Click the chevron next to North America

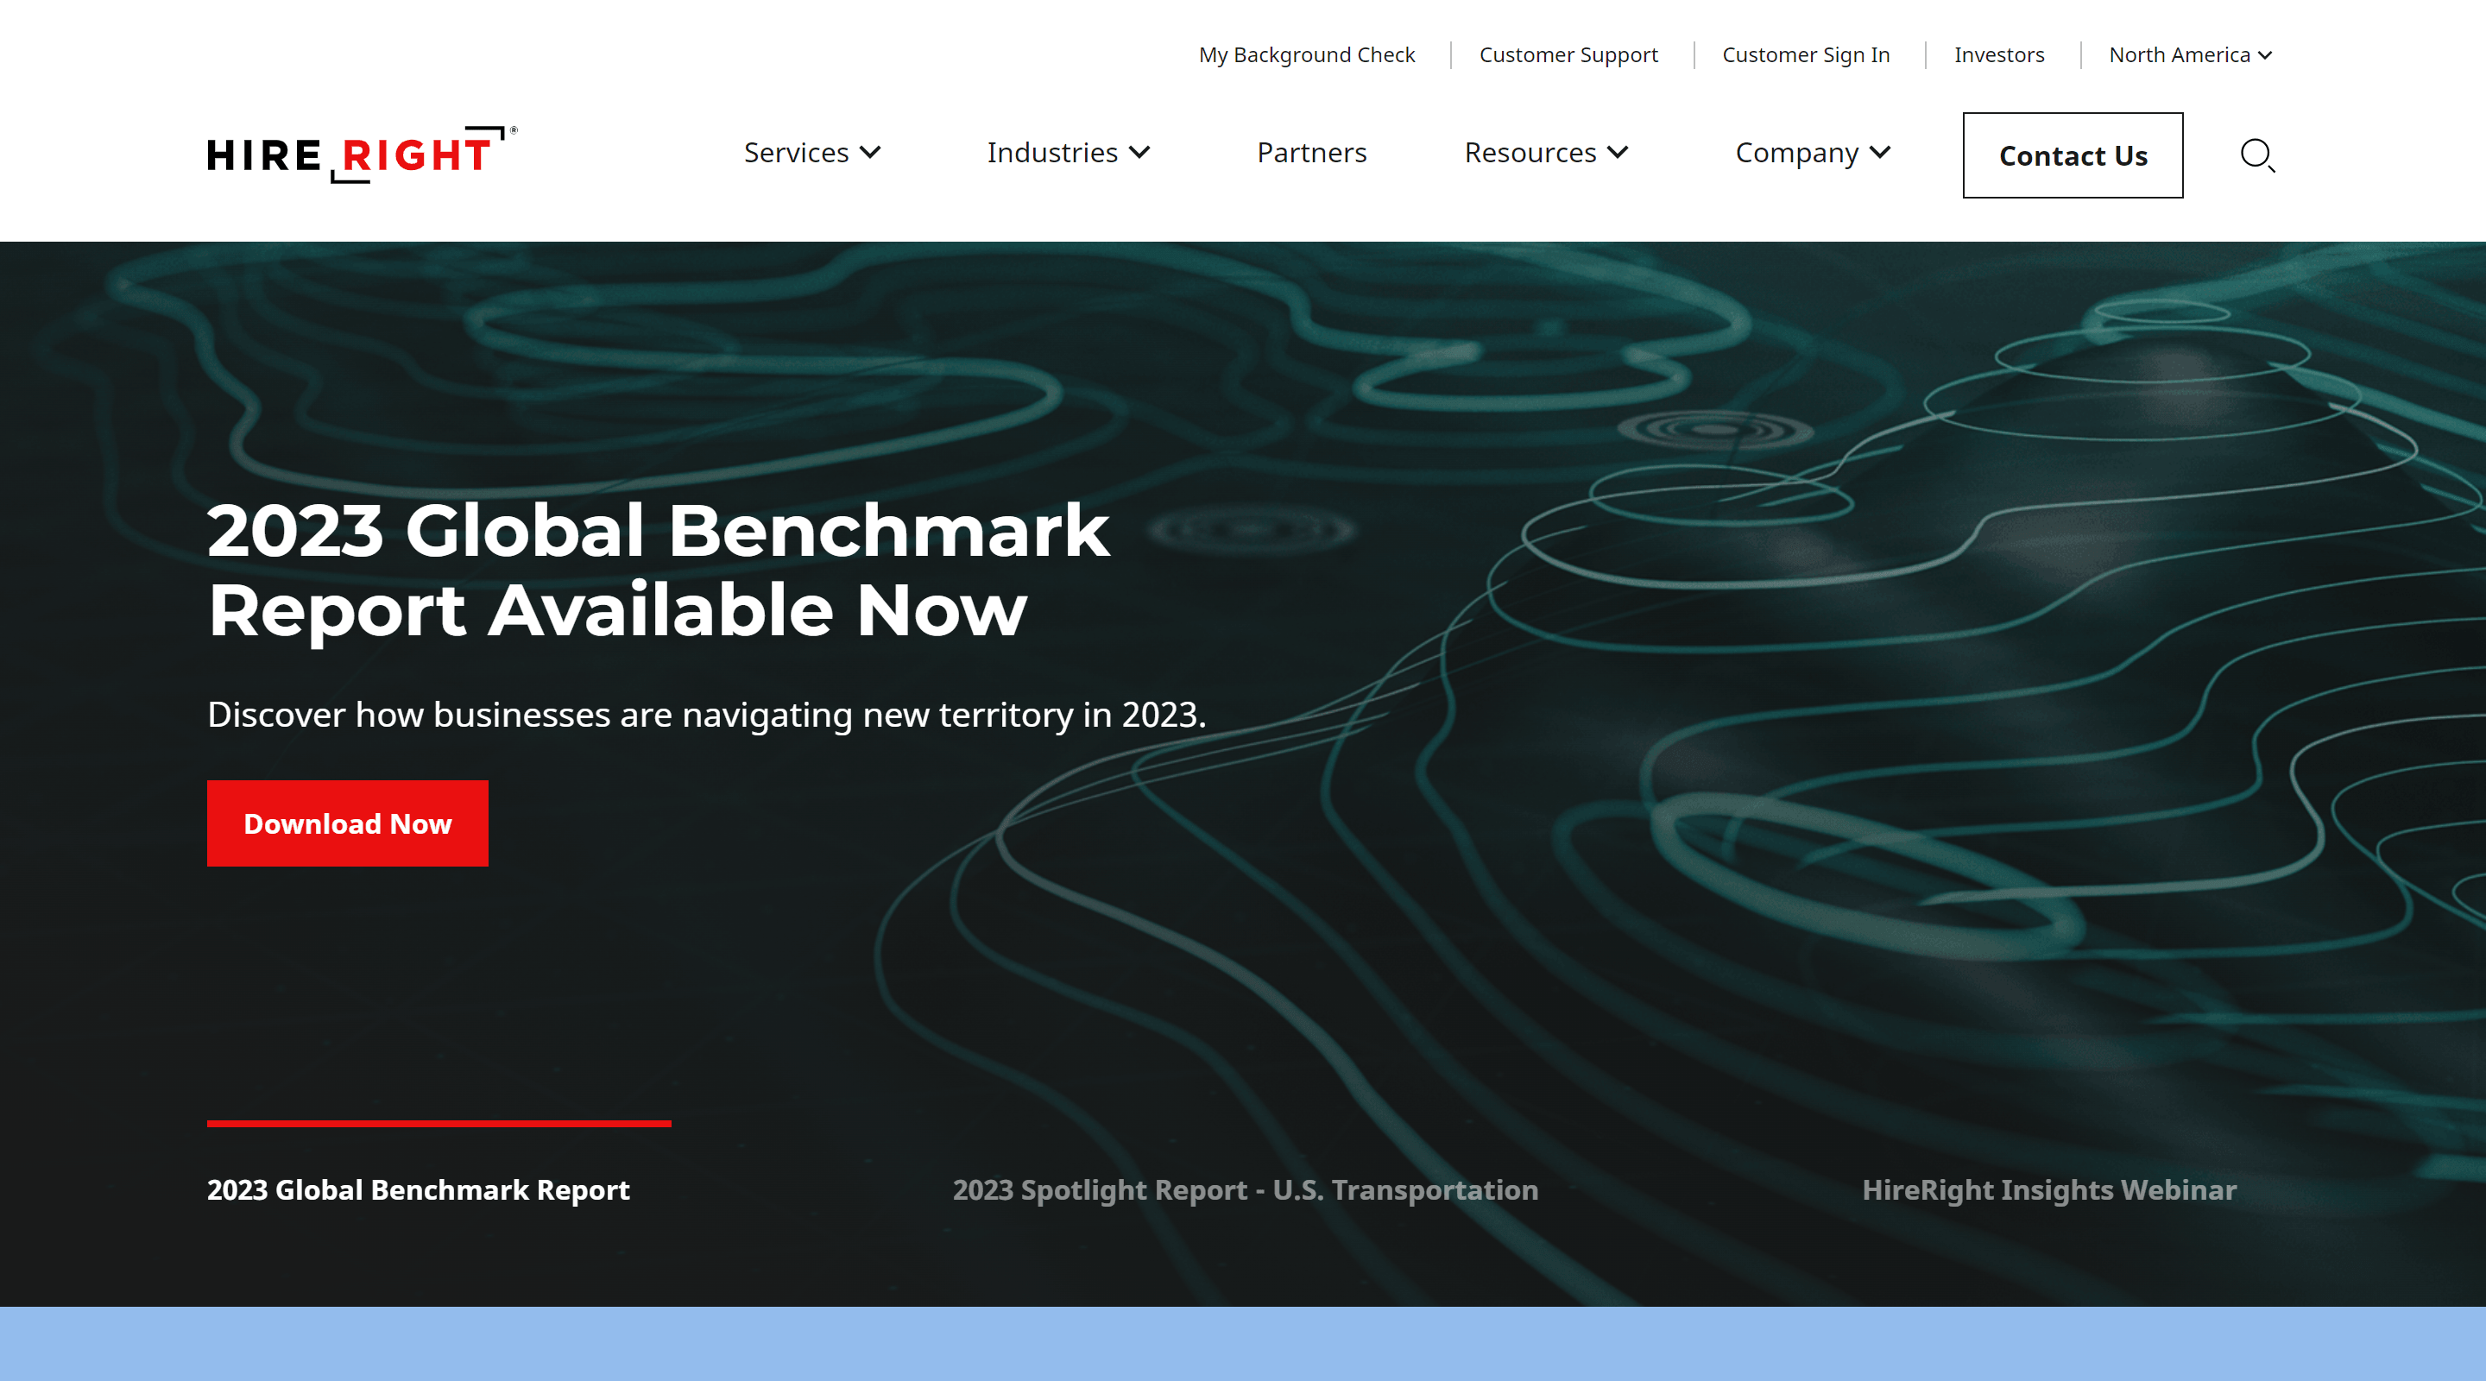pyautogui.click(x=2265, y=55)
